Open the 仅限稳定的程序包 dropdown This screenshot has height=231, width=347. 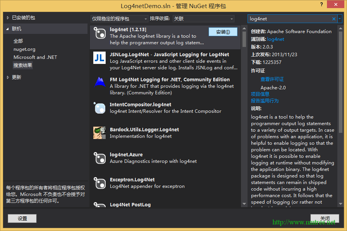click(x=119, y=19)
